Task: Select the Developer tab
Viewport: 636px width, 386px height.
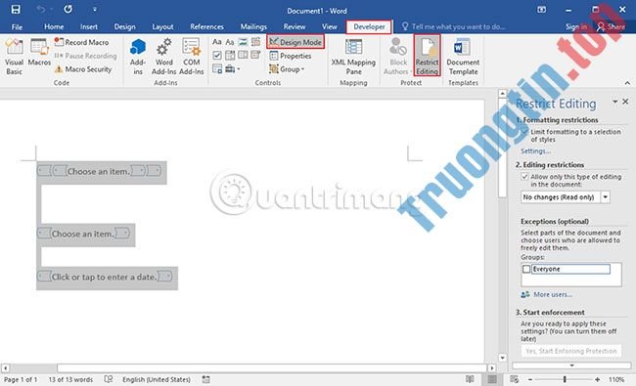Action: (x=369, y=26)
